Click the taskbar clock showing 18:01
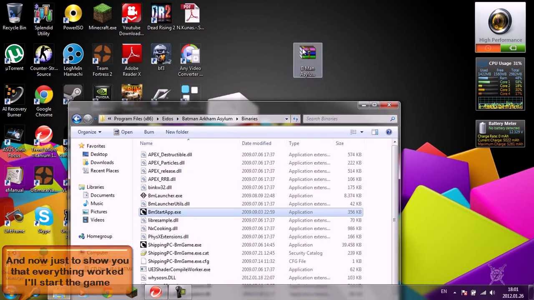This screenshot has height=300, width=534. [513, 292]
